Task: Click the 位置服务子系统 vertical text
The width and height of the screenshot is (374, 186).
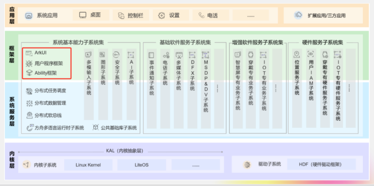Action: coord(297,78)
